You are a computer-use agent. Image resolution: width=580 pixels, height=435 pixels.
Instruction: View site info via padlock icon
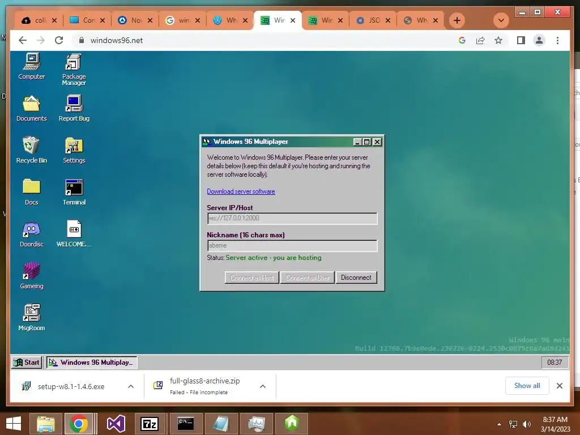(82, 40)
